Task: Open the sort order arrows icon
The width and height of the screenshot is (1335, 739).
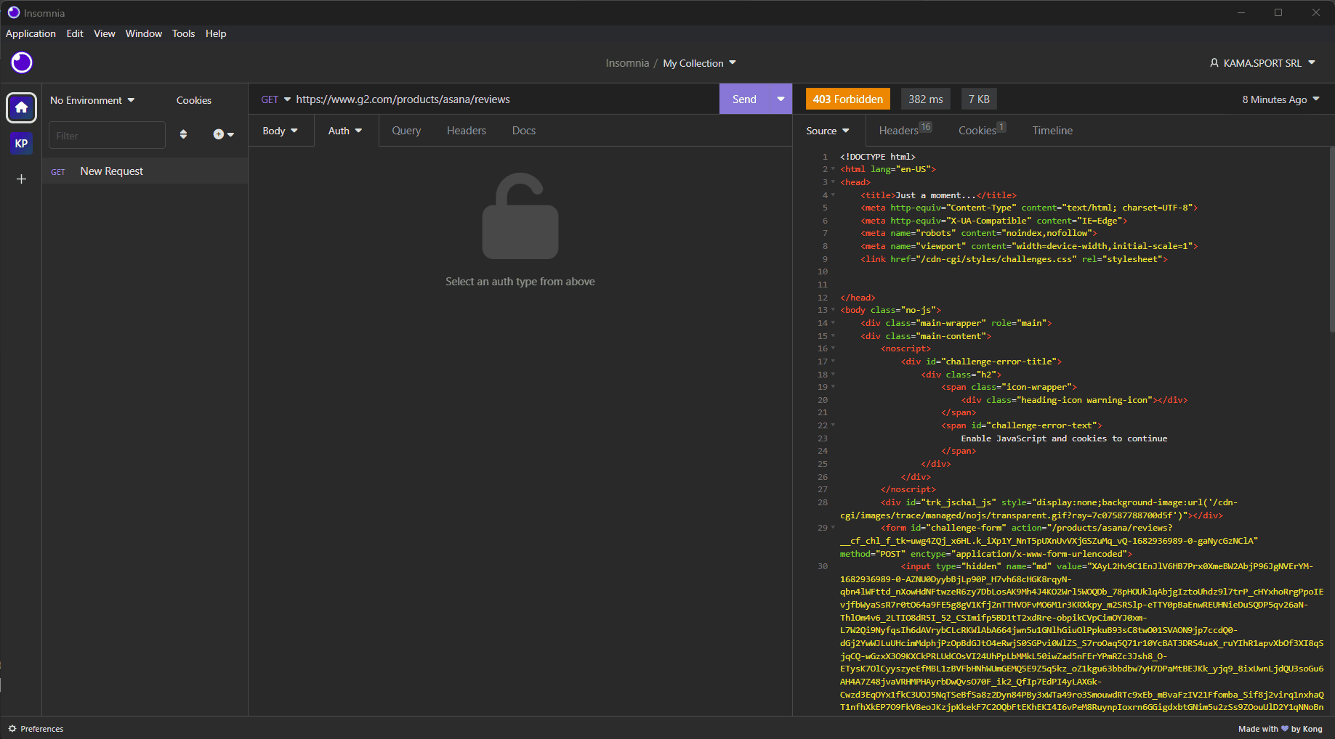Action: (x=183, y=134)
